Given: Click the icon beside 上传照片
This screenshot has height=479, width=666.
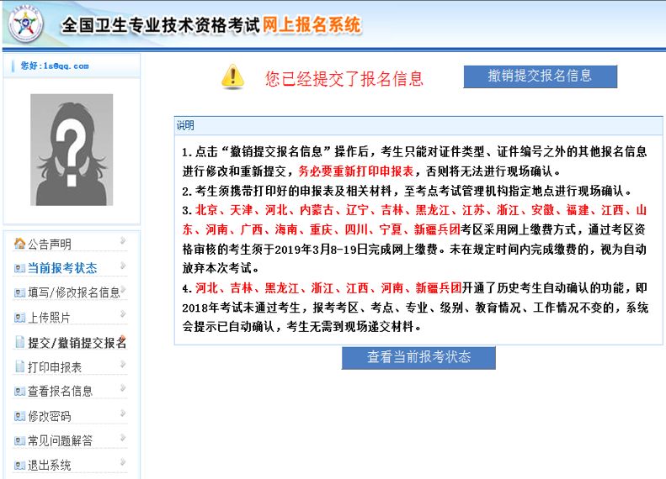Looking at the screenshot, I should pyautogui.click(x=19, y=318).
